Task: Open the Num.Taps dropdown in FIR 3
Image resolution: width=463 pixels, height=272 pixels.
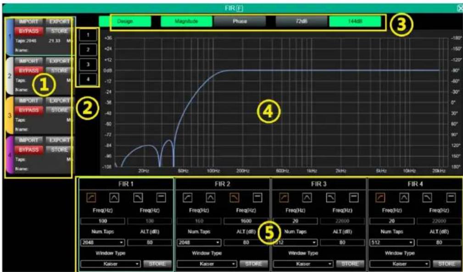Action: [296, 243]
